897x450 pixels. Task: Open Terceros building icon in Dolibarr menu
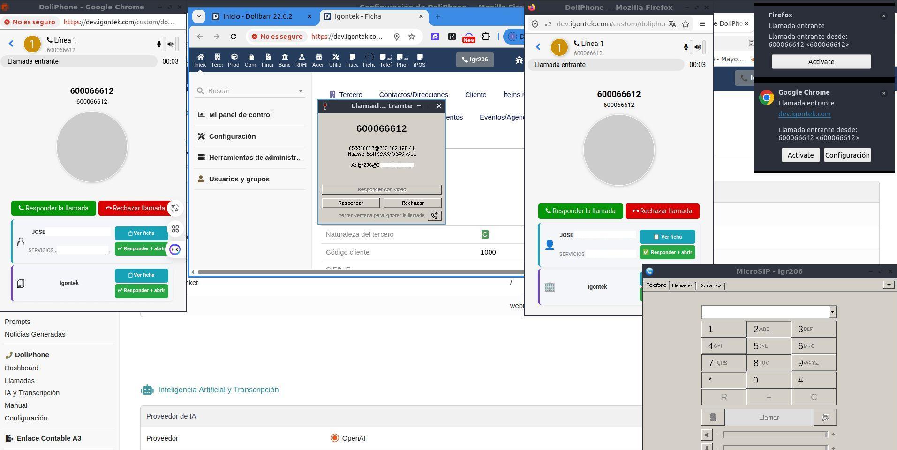click(x=217, y=60)
